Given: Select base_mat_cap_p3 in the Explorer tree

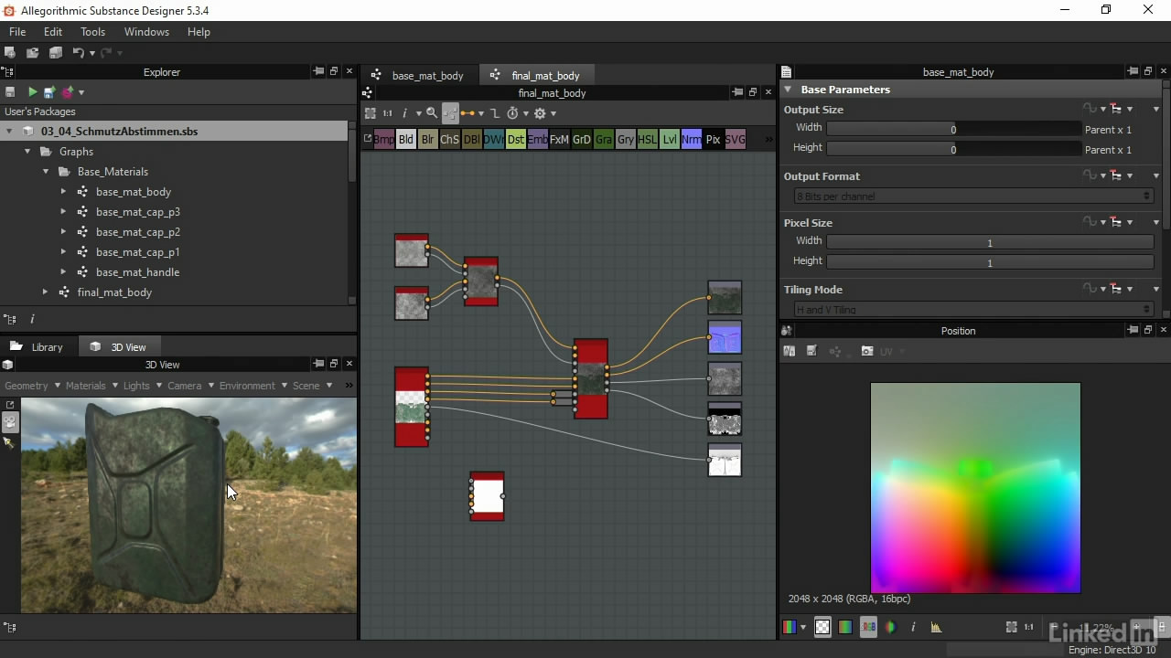Looking at the screenshot, I should [x=138, y=212].
